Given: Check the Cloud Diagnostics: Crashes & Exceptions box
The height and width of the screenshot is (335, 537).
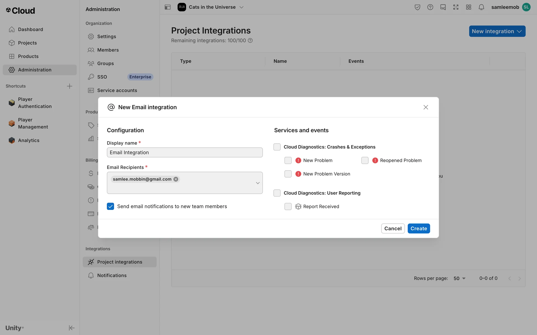Looking at the screenshot, I should 277,147.
